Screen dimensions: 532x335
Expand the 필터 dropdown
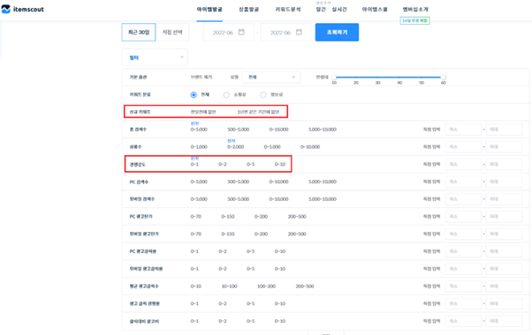(x=155, y=57)
